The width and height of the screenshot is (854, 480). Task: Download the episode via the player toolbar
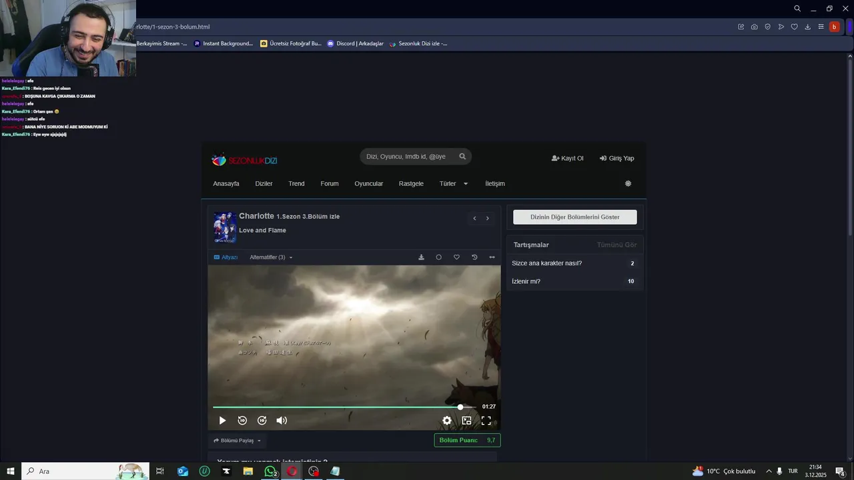(x=421, y=257)
